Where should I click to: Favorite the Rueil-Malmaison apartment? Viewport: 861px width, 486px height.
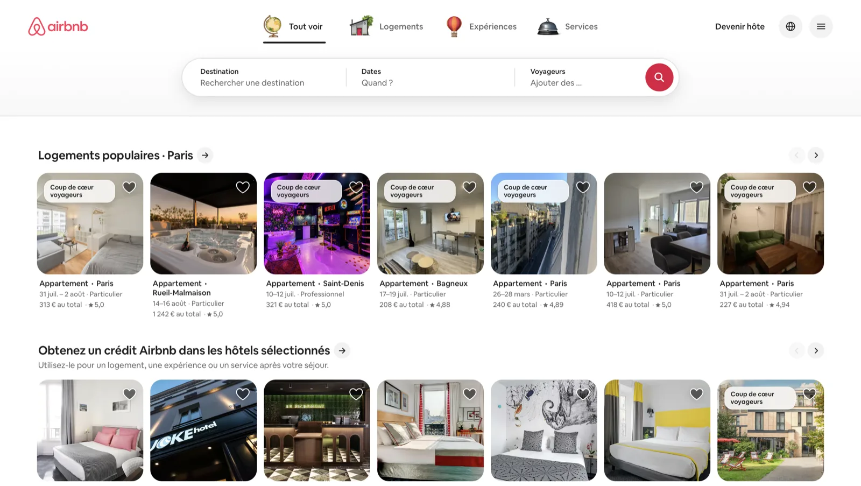[243, 187]
